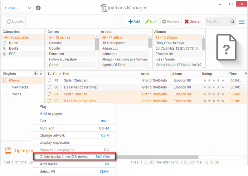Click the search magnifier icon
Viewport: 248px width, 176px height.
233,22
